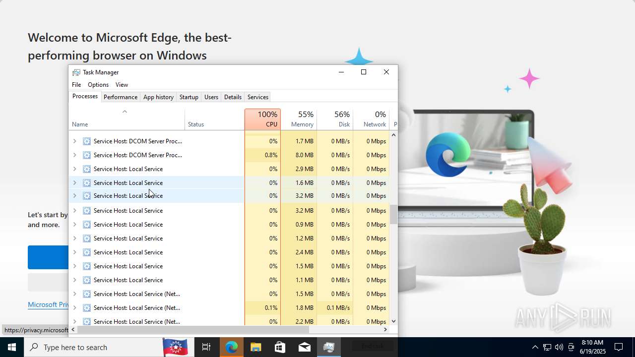The height and width of the screenshot is (357, 635).
Task: Click gear icon of the 8.0 MB DCOM row
Action: pyautogui.click(x=87, y=155)
